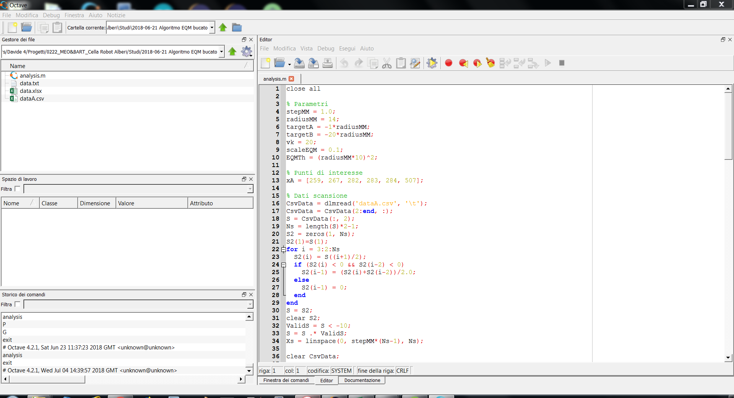
Task: Open main Debug menu
Action: [51, 15]
